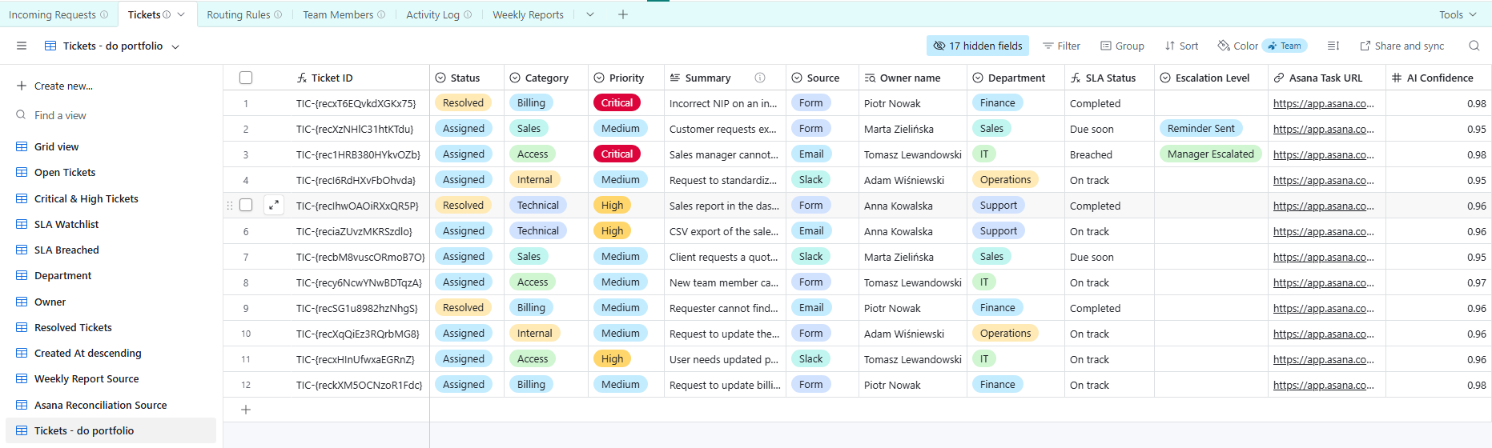Expand row 5 record icon
This screenshot has width=1492, height=448.
point(274,206)
